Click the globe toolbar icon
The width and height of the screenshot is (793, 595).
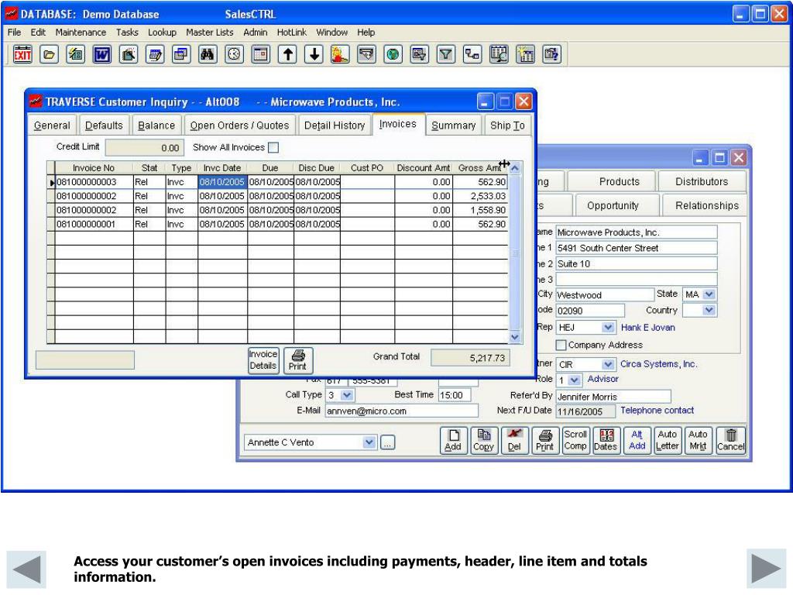393,54
